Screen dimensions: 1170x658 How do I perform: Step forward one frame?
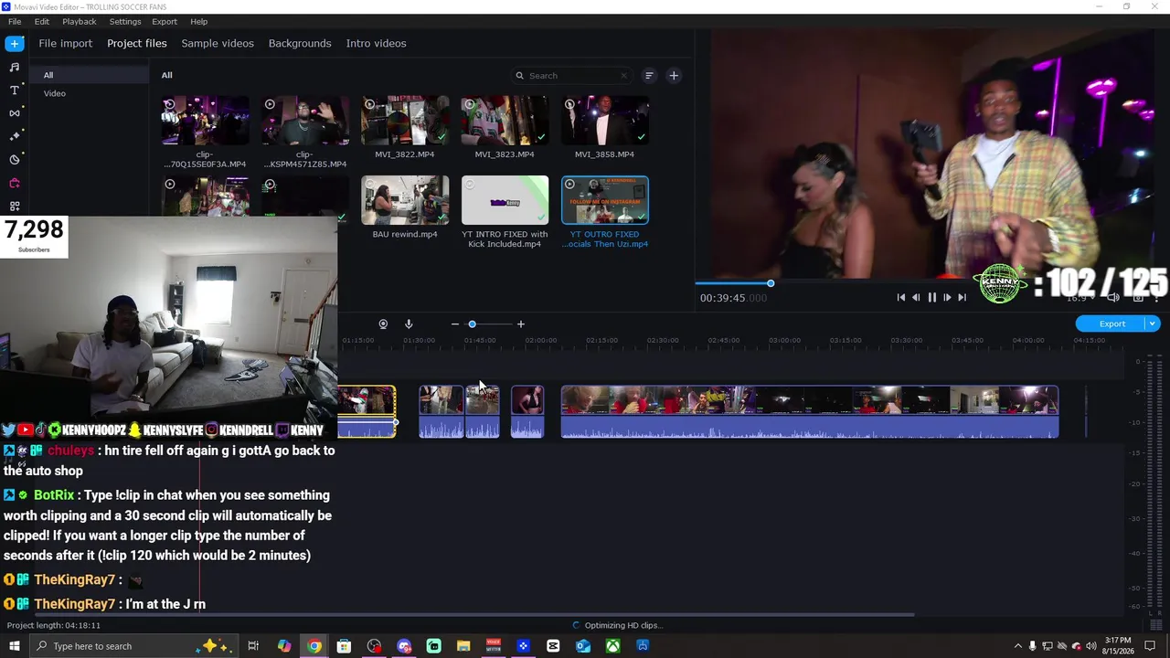tap(947, 297)
